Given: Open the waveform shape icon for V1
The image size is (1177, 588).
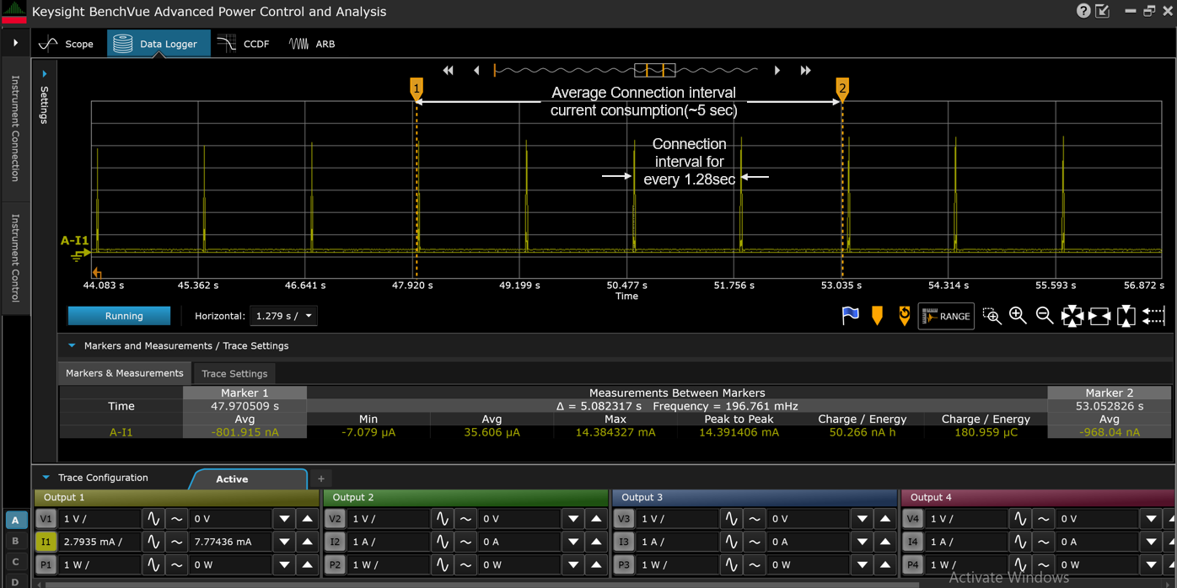Looking at the screenshot, I should tap(153, 519).
